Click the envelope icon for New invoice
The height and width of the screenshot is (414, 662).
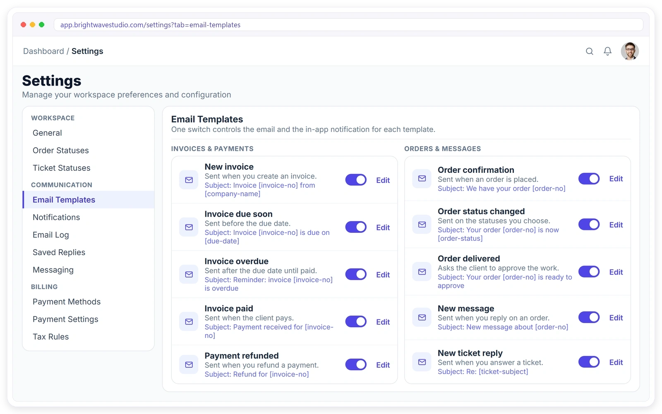click(x=189, y=180)
